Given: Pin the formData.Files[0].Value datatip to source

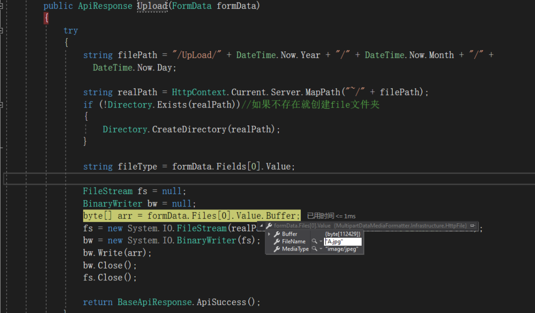Looking at the screenshot, I should pos(473,226).
